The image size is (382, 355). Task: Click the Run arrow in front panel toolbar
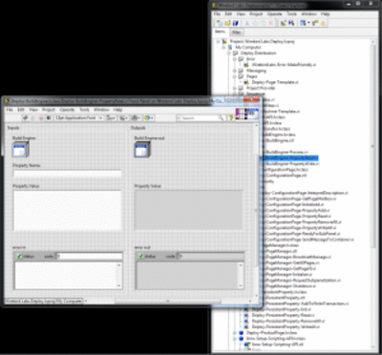coord(26,118)
